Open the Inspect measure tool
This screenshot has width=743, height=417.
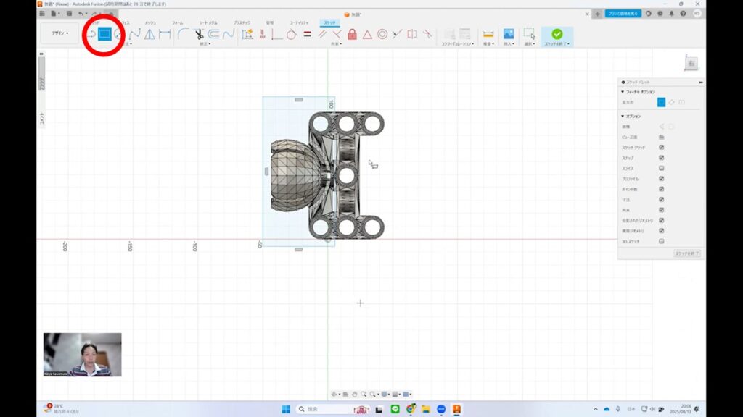[488, 34]
